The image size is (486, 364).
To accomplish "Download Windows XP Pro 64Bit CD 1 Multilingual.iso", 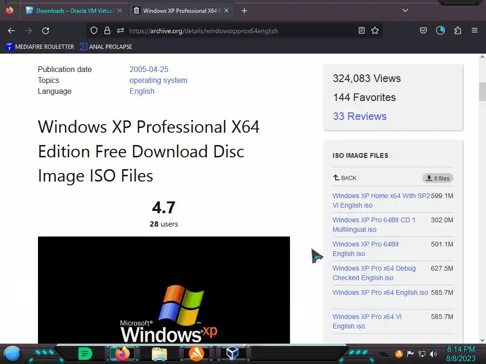I will click(x=374, y=225).
